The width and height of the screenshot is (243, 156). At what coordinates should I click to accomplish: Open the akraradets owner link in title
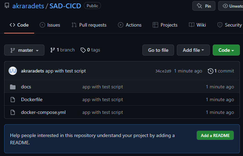(x=28, y=6)
